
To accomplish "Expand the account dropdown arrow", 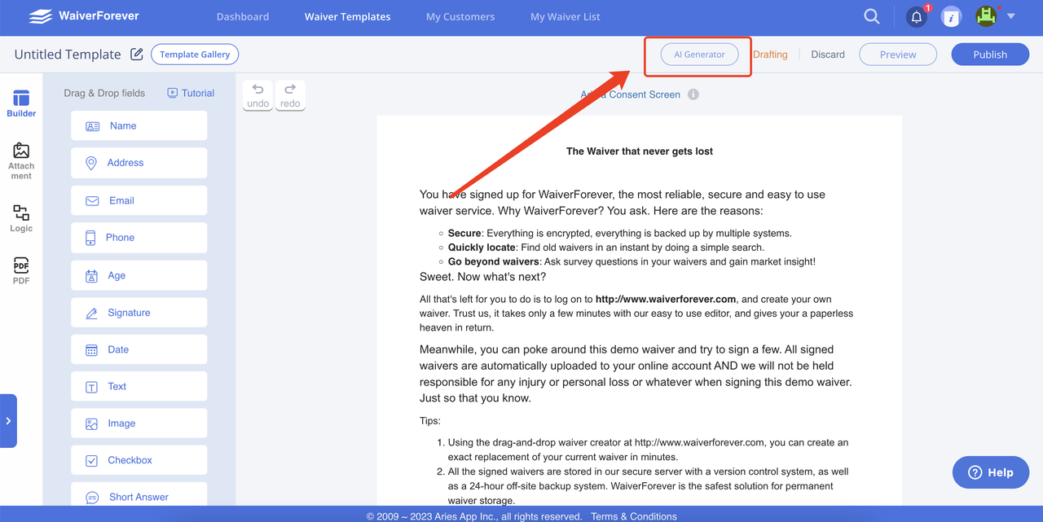I will (x=1010, y=16).
